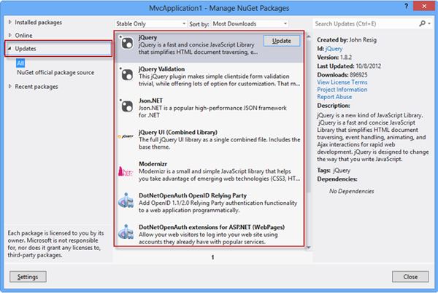Image resolution: width=438 pixels, height=293 pixels.
Task: Select DotNetOpenAuth extensions for ASP.NET (WebPages) title
Action: coord(212,227)
